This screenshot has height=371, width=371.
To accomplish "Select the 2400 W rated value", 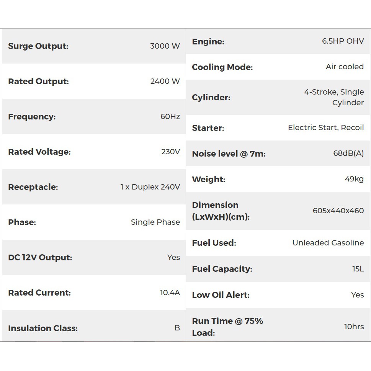I will tap(165, 82).
